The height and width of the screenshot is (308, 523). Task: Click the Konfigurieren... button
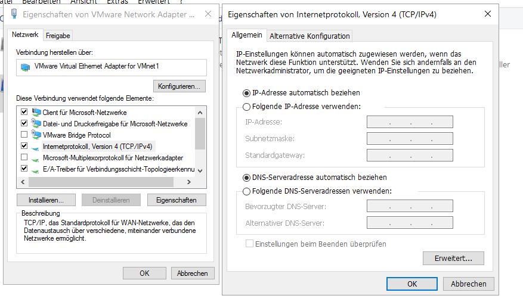pyautogui.click(x=179, y=86)
